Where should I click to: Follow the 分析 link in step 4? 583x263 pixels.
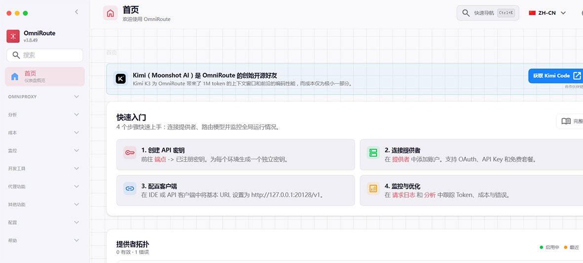430,195
